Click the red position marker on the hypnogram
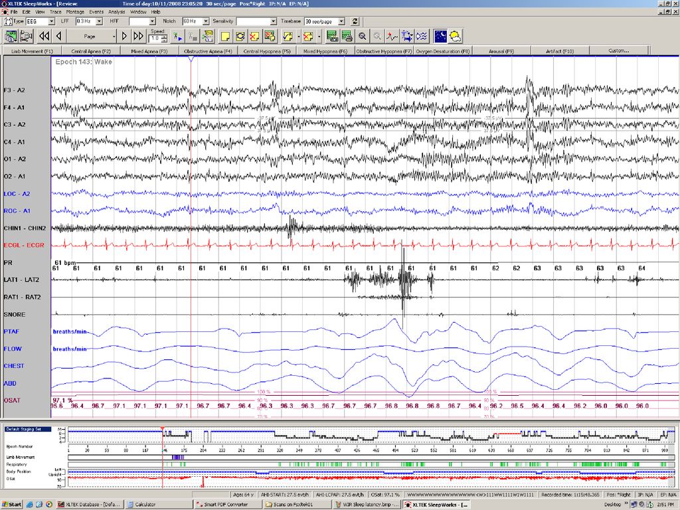 (x=163, y=428)
